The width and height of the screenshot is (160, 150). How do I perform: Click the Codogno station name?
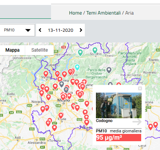click(x=104, y=121)
